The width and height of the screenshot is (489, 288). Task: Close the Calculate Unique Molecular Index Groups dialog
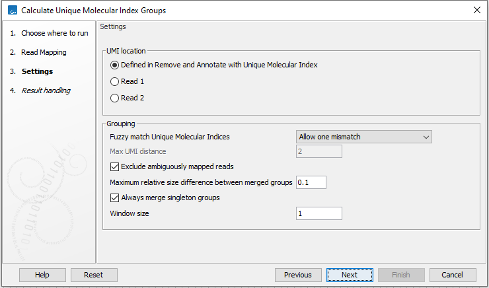[477, 11]
